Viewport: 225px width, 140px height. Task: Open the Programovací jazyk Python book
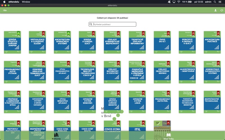(12, 72)
